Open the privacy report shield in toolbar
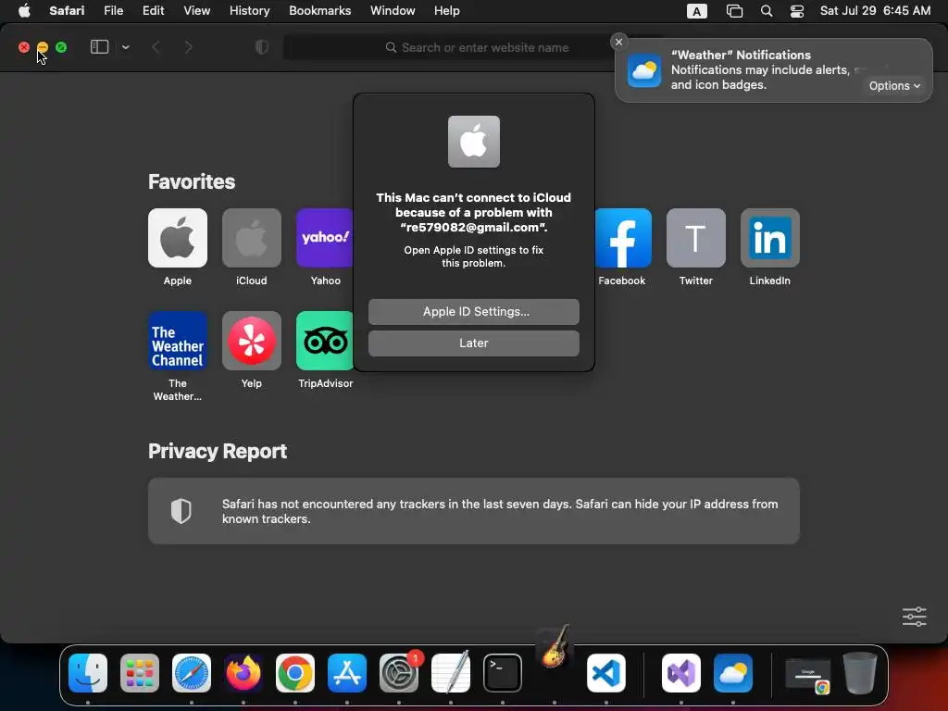This screenshot has height=711, width=948. (x=262, y=47)
